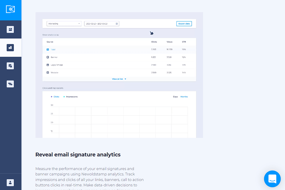The image size is (285, 190).
Task: Click the calendar icon in date field
Action: click(117, 24)
